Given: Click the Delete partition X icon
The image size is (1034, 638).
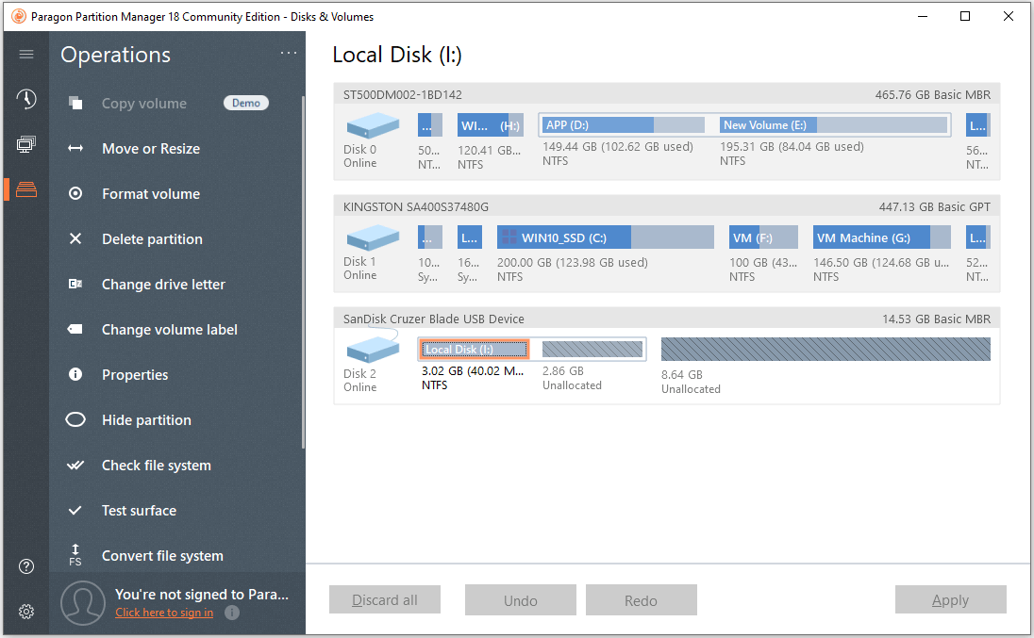Looking at the screenshot, I should [x=75, y=238].
